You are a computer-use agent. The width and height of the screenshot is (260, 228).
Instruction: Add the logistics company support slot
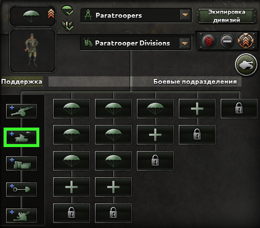click(x=21, y=163)
